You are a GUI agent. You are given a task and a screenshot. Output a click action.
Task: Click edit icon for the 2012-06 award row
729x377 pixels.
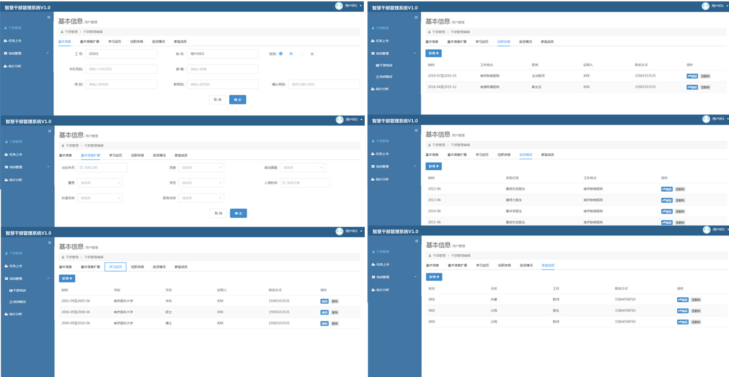click(666, 189)
